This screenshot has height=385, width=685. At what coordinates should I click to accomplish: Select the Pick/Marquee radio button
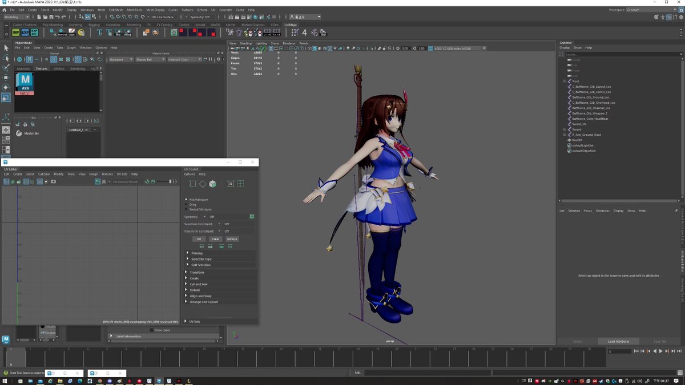tap(187, 200)
